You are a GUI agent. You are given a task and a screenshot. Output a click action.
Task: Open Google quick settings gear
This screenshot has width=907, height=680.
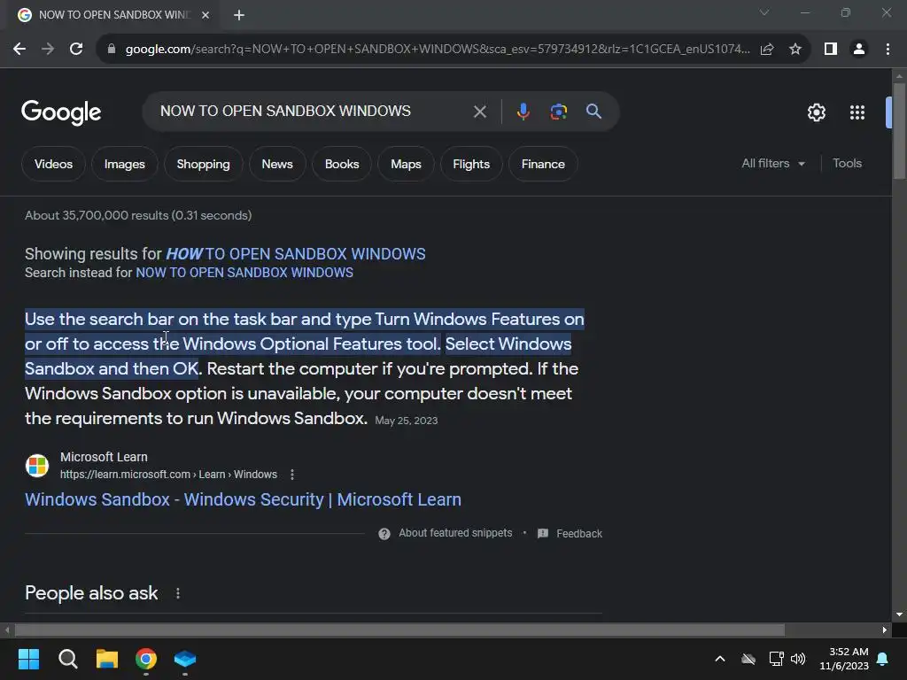(816, 112)
